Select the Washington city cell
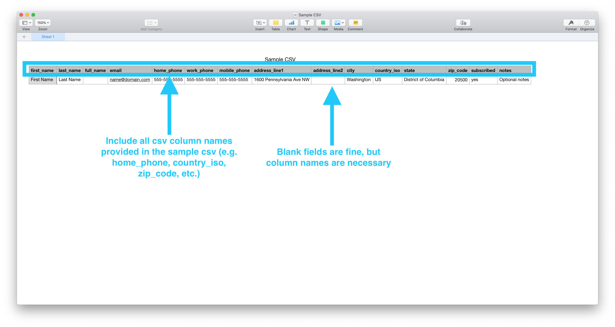Viewport: 615px width, 327px height. [x=359, y=80]
